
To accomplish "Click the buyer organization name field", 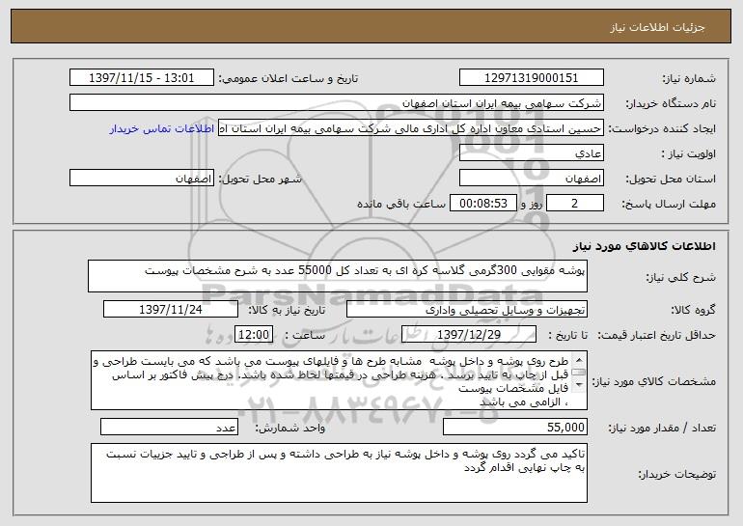I will coord(337,103).
